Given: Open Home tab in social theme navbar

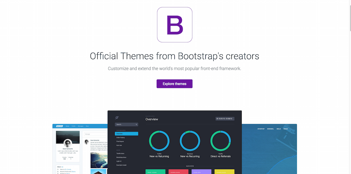Looking at the screenshot, I should pos(67,126).
